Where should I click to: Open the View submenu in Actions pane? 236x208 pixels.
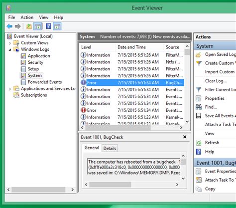pyautogui.click(x=210, y=133)
